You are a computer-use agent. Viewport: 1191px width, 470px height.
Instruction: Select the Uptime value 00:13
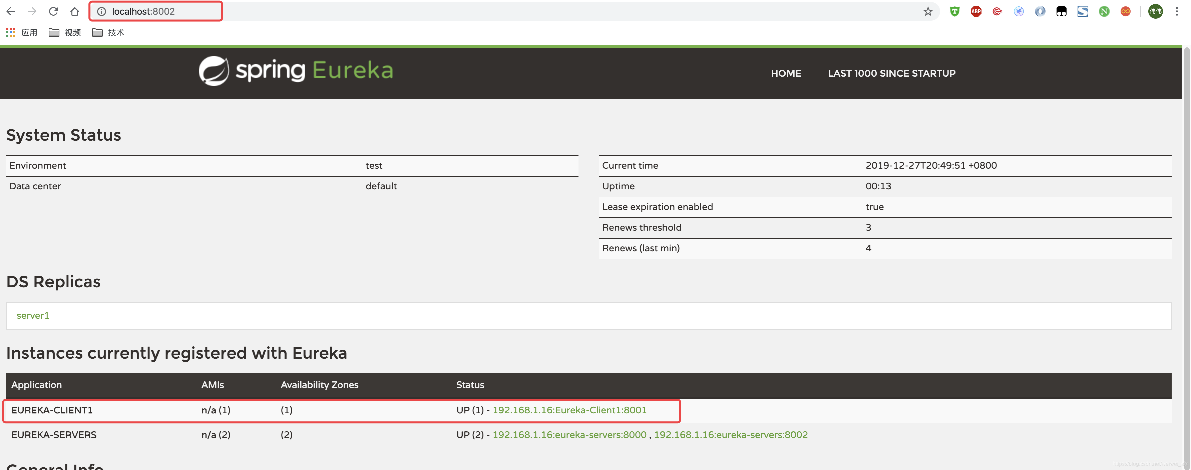[x=878, y=186]
